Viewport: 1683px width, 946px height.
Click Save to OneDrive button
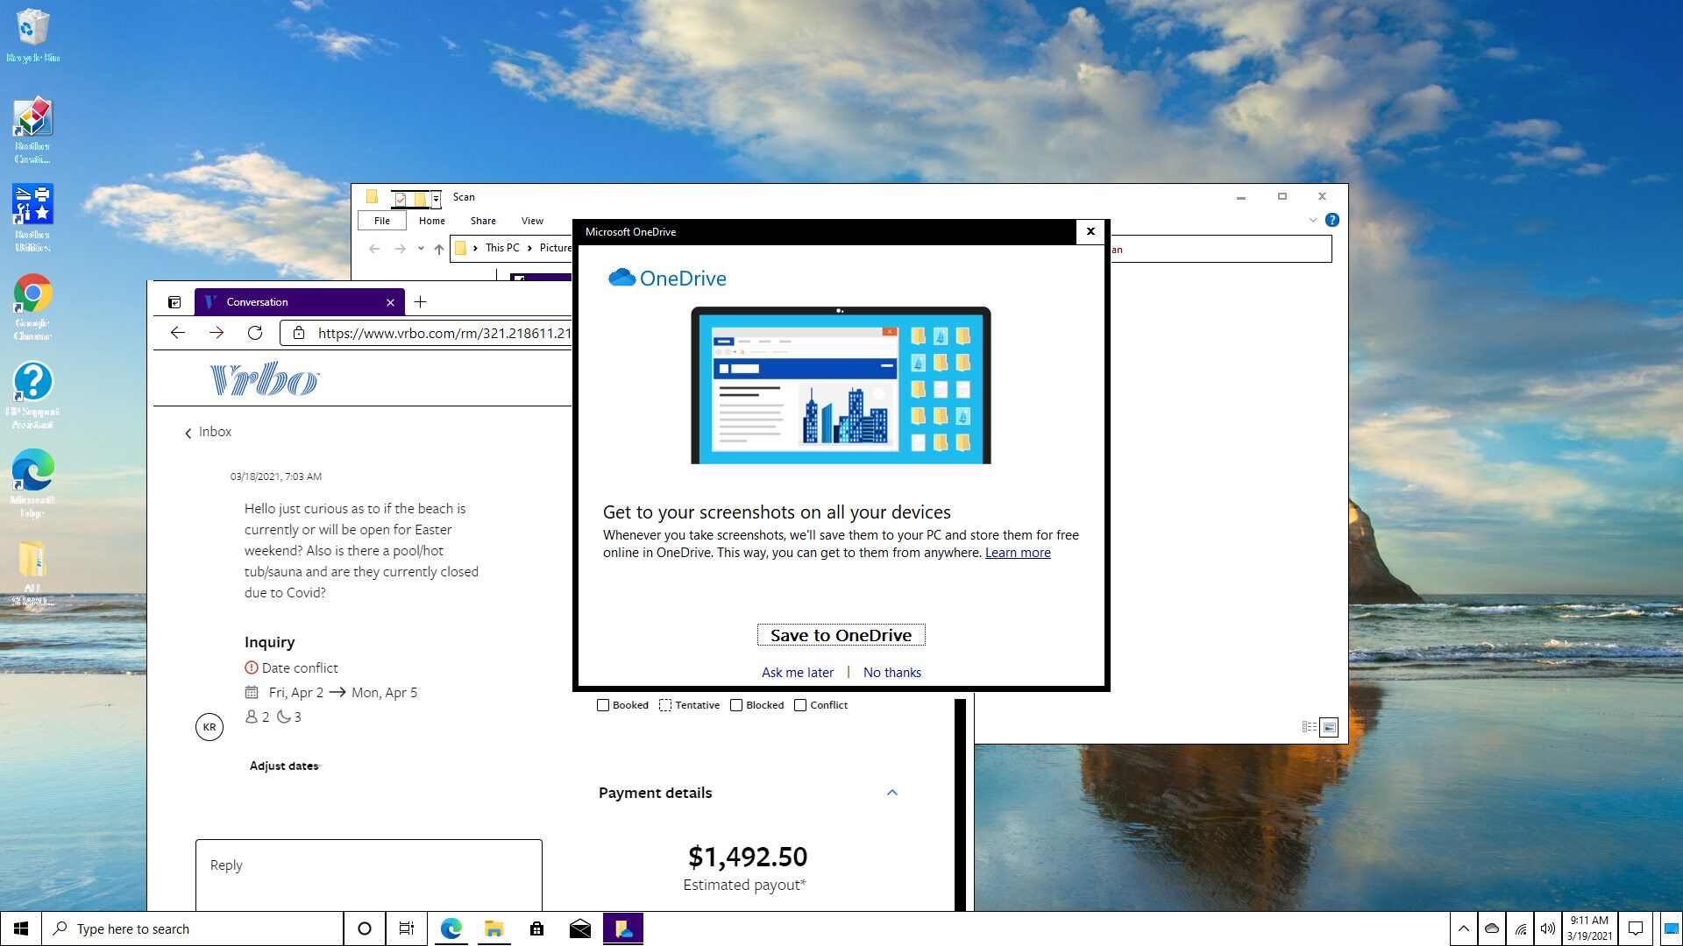pos(841,635)
